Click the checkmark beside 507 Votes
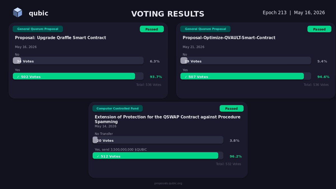Viewport: 336px width, 189px height. click(x=186, y=77)
